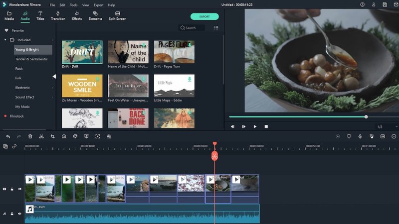This screenshot has width=399, height=224.
Task: Click the zoom out minus icon
Action: [x=394, y=136]
